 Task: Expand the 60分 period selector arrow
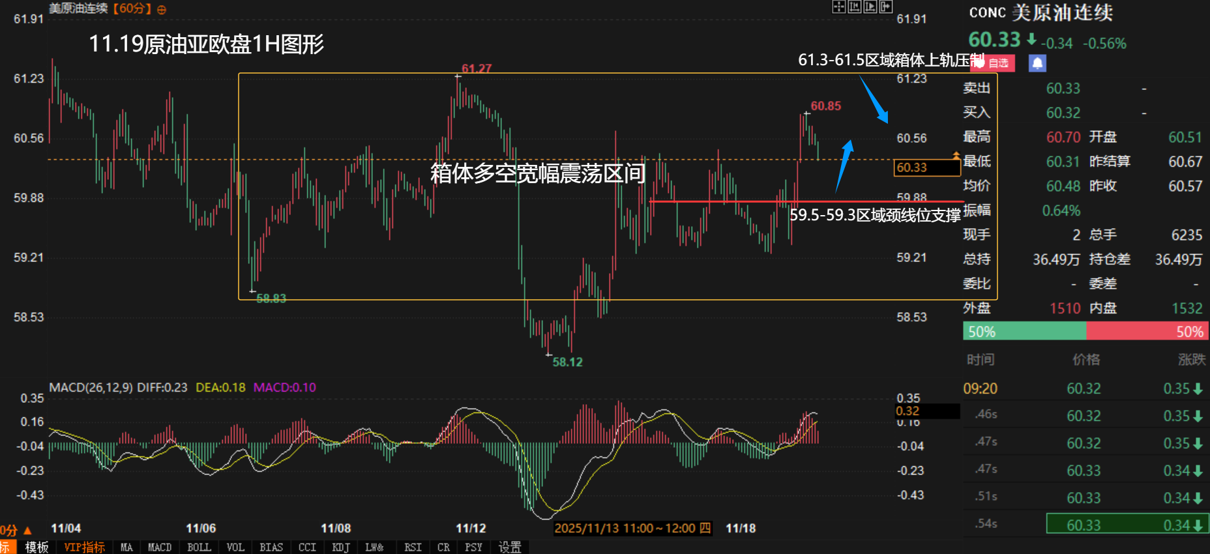27,531
